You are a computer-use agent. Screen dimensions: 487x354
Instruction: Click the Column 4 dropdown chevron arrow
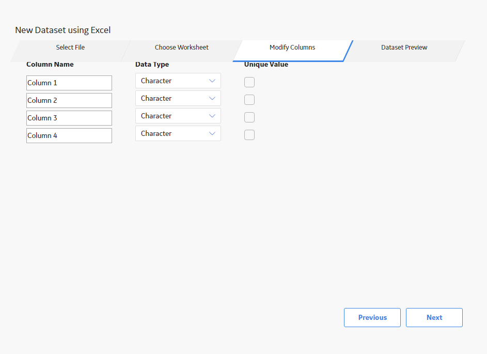pos(212,134)
